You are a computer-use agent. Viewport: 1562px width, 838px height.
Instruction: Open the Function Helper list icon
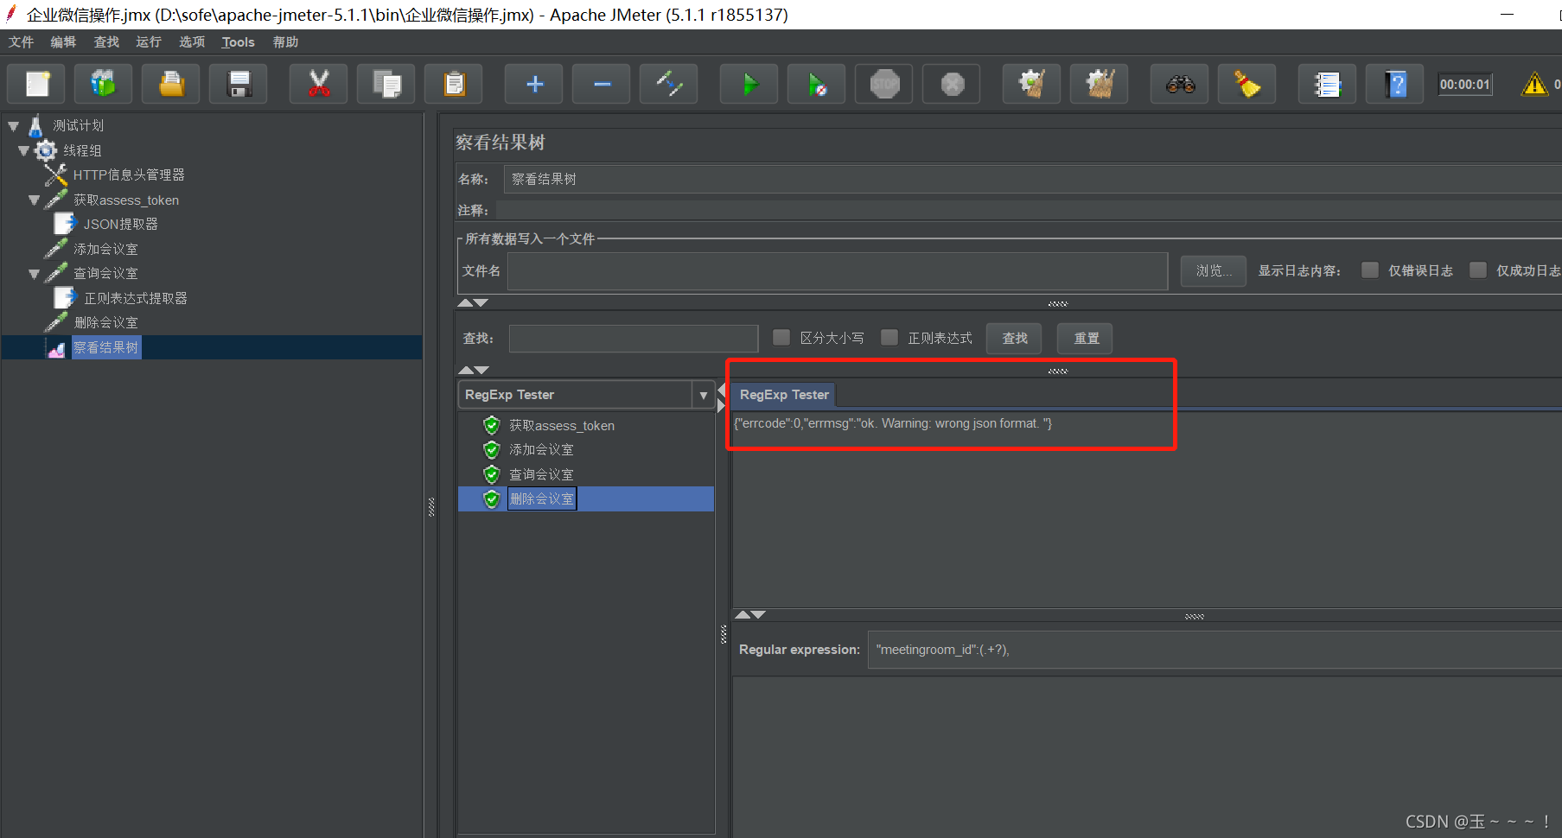(x=1328, y=84)
